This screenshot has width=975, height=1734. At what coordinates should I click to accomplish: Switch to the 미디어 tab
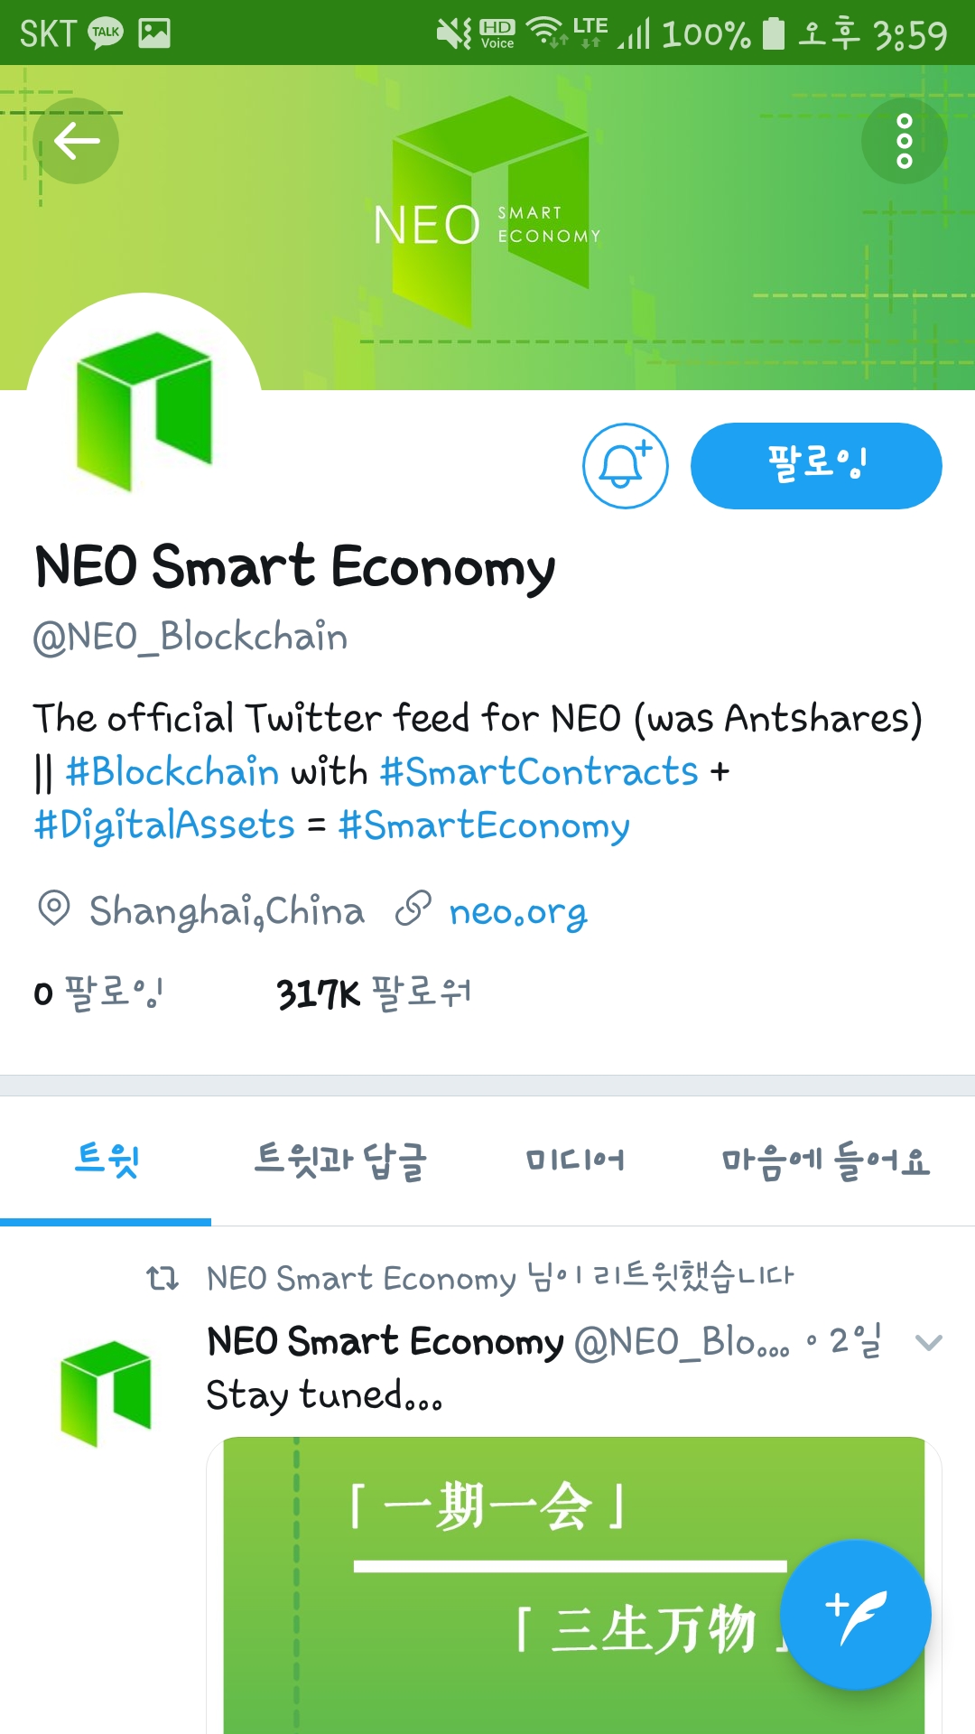point(575,1161)
